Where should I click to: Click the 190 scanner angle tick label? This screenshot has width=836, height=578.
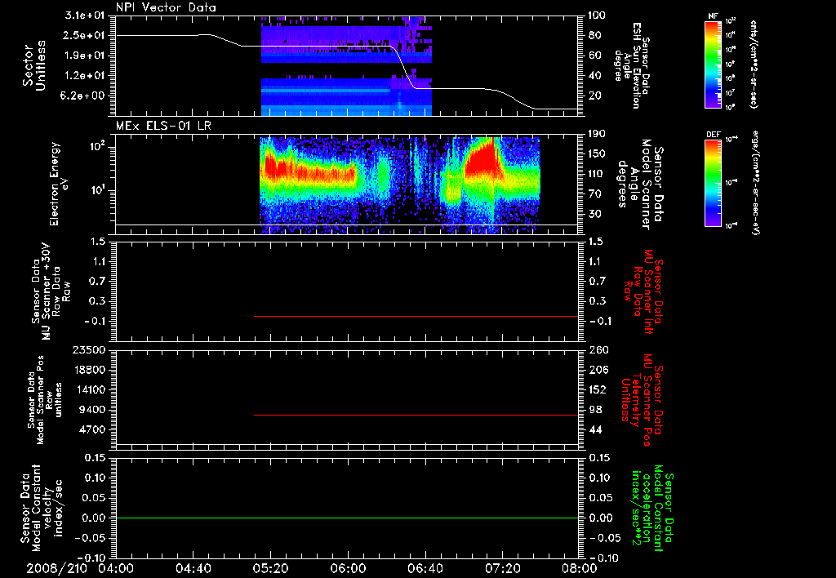coord(597,134)
